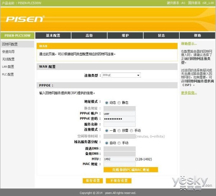The image size is (216, 196).
Task: Go to LAN 配置 in the sidebar
Action: (x=8, y=67)
